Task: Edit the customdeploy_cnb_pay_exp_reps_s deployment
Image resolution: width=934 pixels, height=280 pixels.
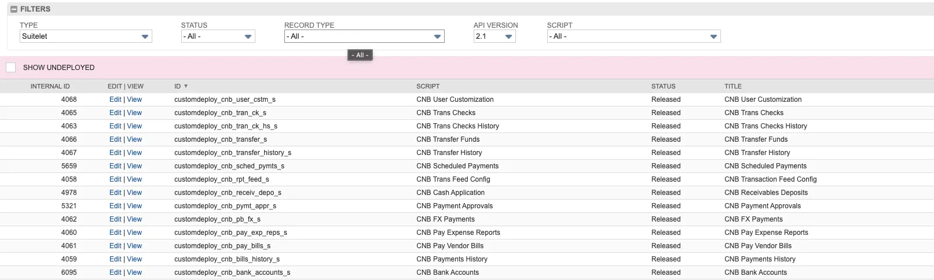Action: click(x=115, y=233)
